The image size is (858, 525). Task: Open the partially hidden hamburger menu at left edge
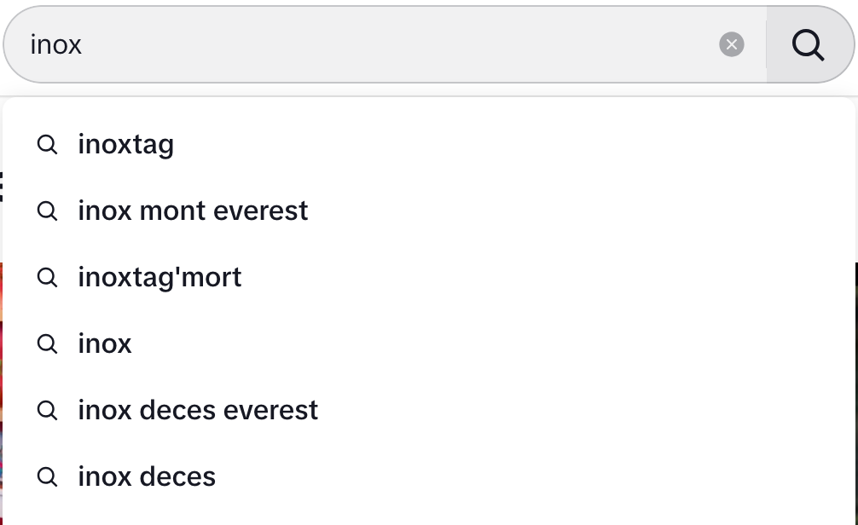[x=1, y=187]
